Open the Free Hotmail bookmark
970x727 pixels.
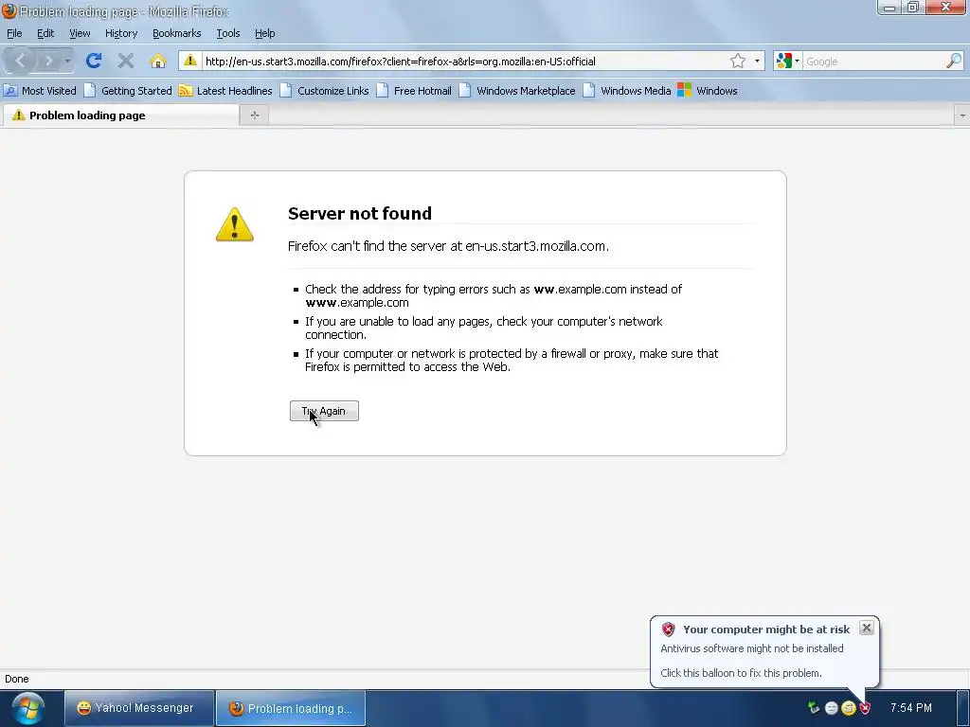point(415,91)
